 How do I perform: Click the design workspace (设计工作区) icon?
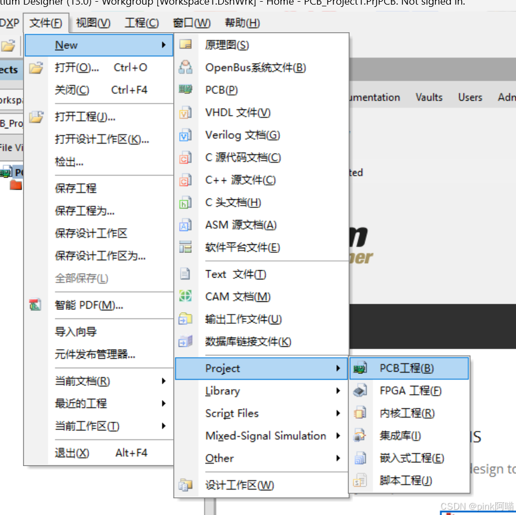pos(185,484)
